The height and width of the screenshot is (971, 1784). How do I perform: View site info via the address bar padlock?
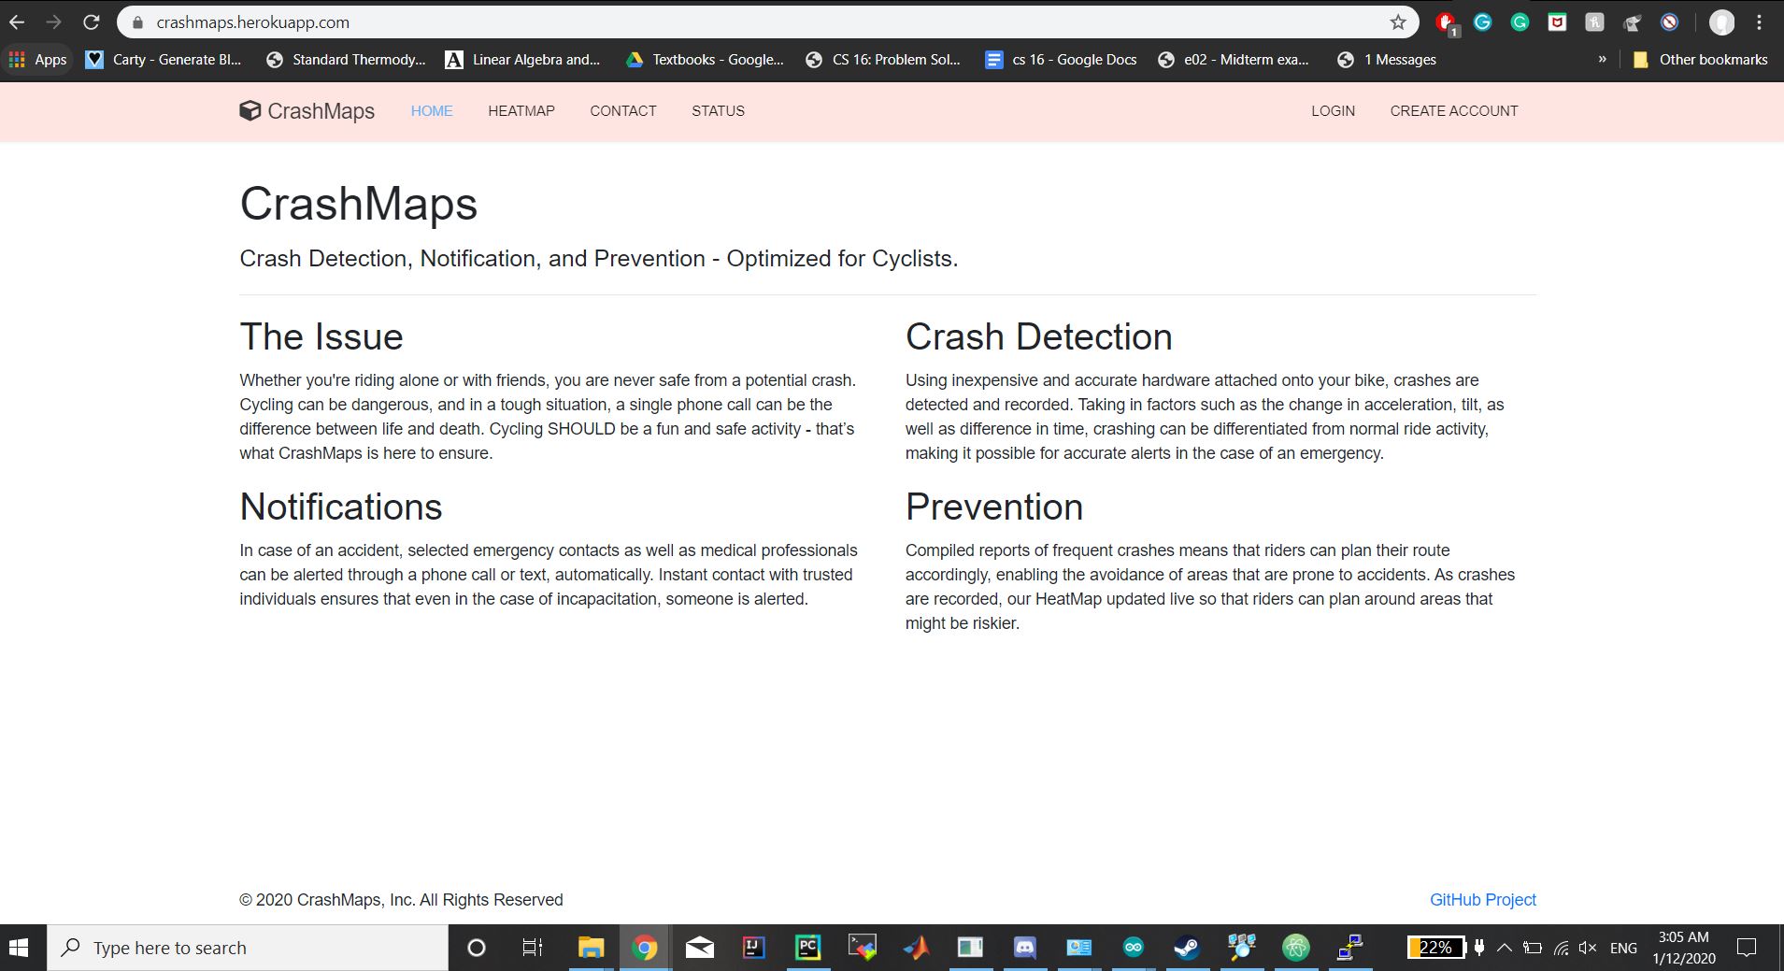[x=137, y=22]
